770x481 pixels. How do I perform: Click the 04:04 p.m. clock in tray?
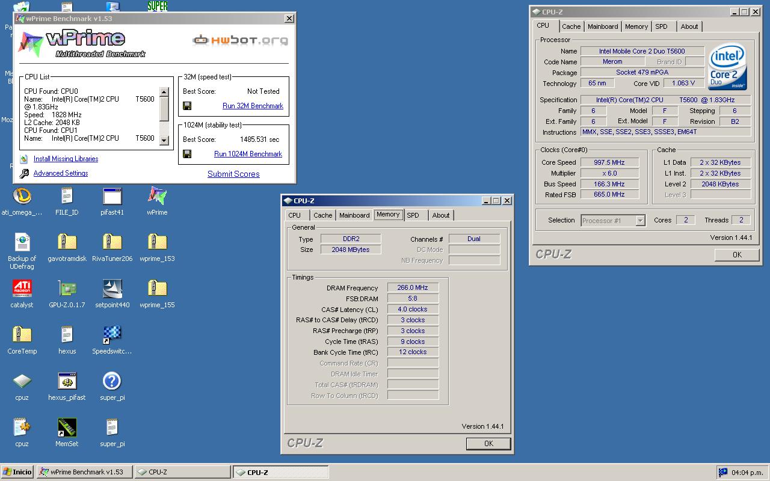[748, 473]
